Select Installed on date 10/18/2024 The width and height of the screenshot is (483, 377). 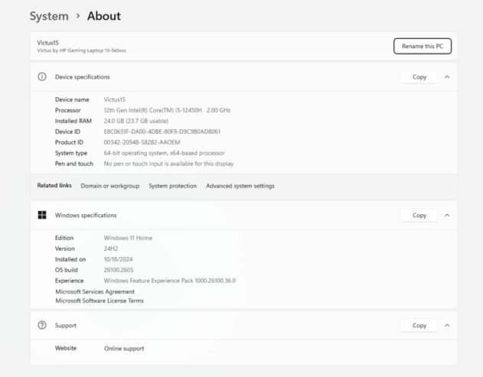(x=118, y=259)
